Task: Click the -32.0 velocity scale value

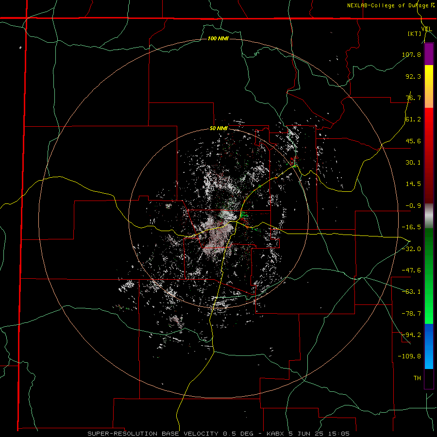Action: tap(411, 249)
